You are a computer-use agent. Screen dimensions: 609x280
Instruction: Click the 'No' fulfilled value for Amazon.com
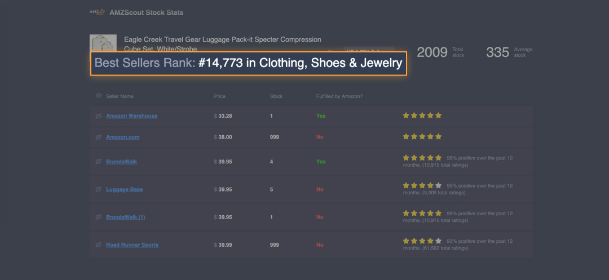320,137
